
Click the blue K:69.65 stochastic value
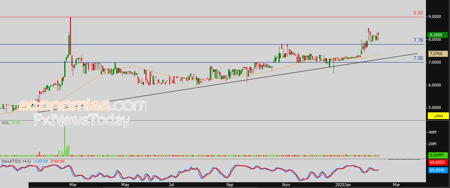click(x=41, y=161)
